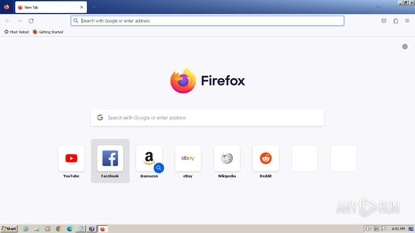Click the Firefox menu icon at window corner
The width and height of the screenshot is (415, 233).
tap(6, 7)
